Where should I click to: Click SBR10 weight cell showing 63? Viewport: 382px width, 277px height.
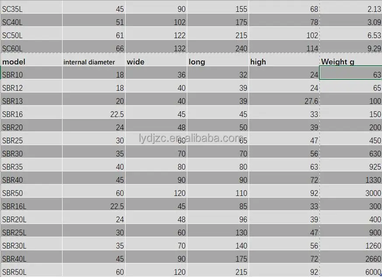(x=350, y=75)
